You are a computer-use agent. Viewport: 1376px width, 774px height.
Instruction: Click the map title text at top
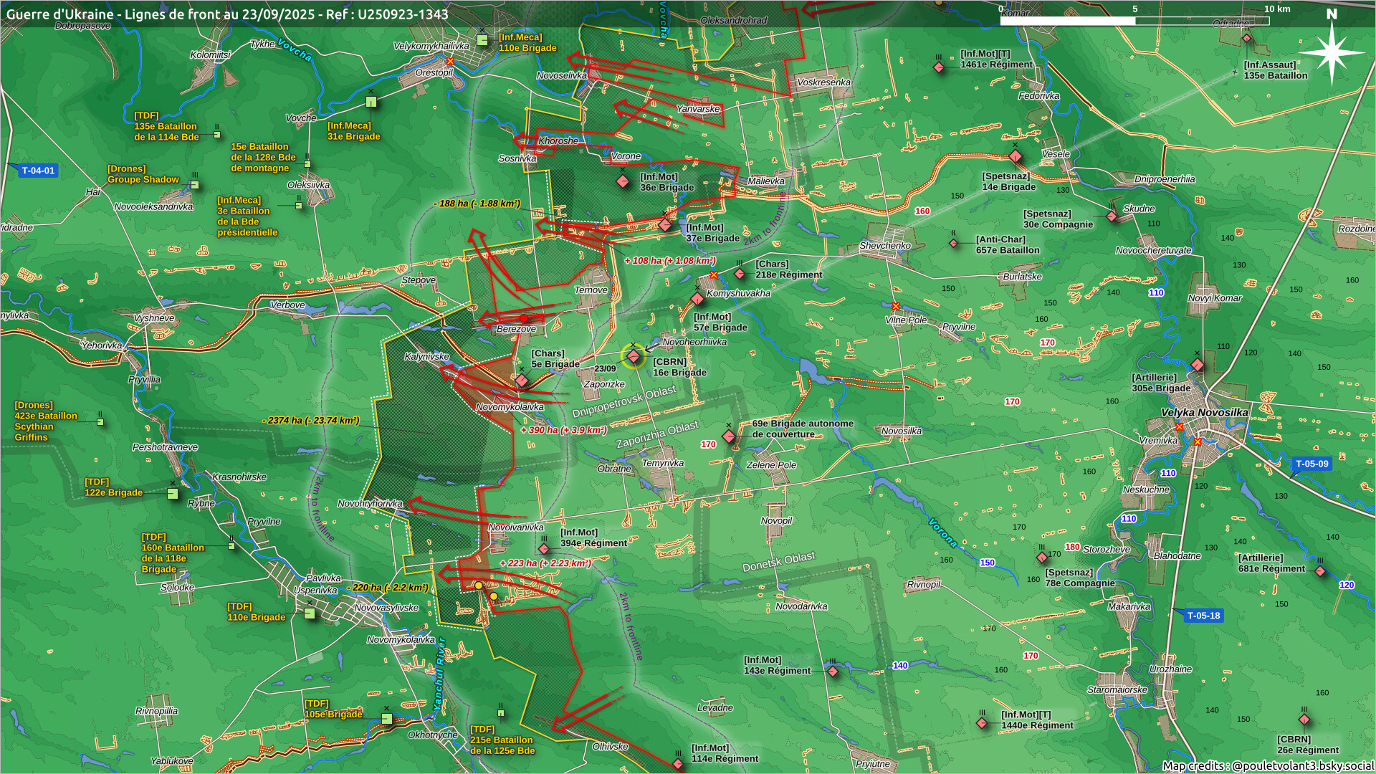(x=227, y=14)
